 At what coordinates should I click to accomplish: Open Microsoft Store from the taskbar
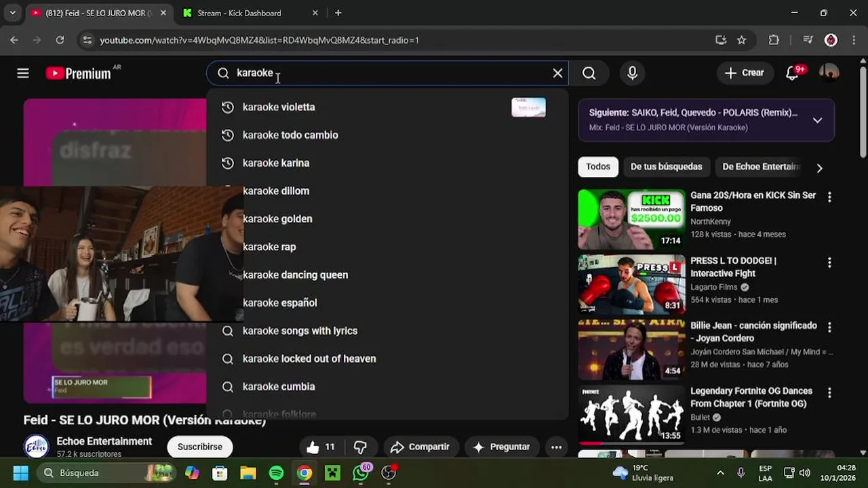220,472
